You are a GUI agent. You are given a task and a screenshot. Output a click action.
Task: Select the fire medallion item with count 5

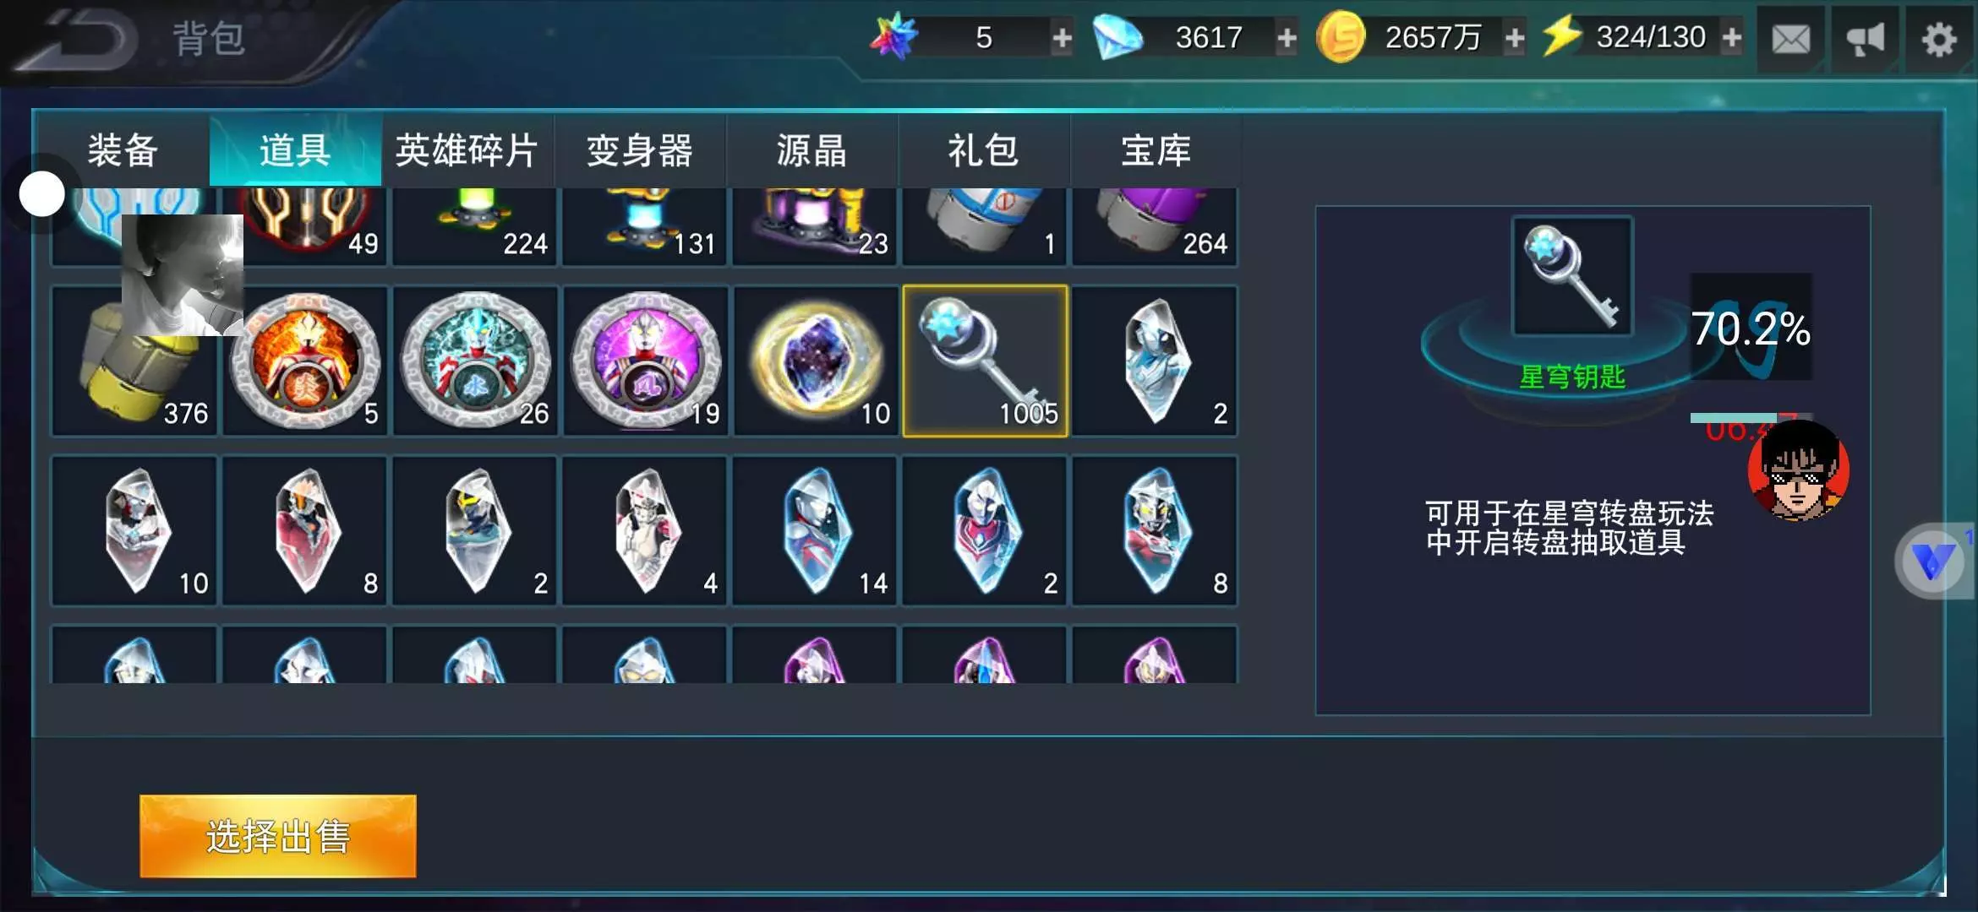(x=305, y=361)
